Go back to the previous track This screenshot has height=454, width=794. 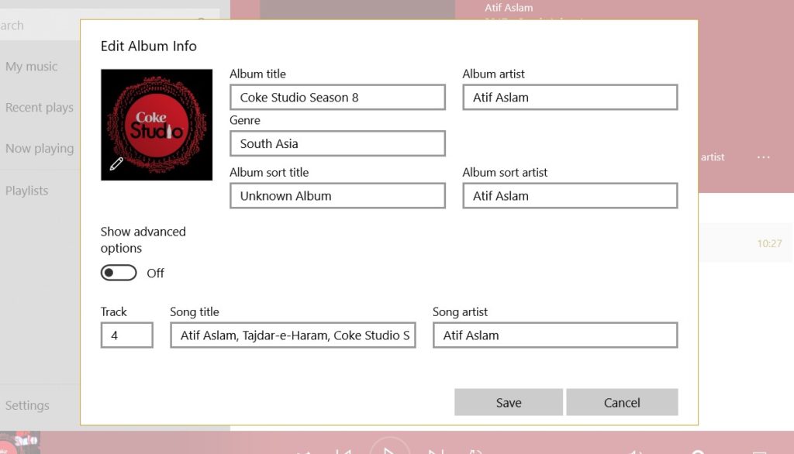(x=347, y=452)
